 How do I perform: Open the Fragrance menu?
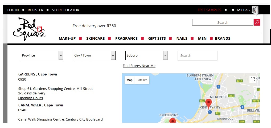(126, 38)
